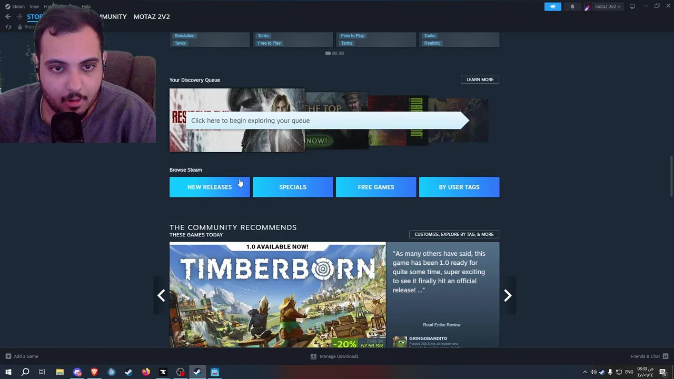
Task: Click the Free to Play tag under Tanks
Action: pos(269,43)
